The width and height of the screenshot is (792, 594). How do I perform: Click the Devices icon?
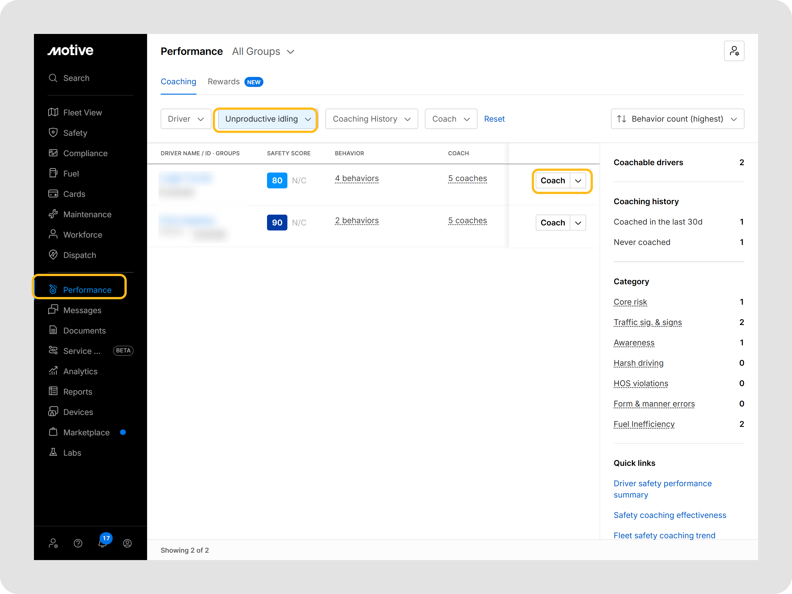click(x=53, y=412)
